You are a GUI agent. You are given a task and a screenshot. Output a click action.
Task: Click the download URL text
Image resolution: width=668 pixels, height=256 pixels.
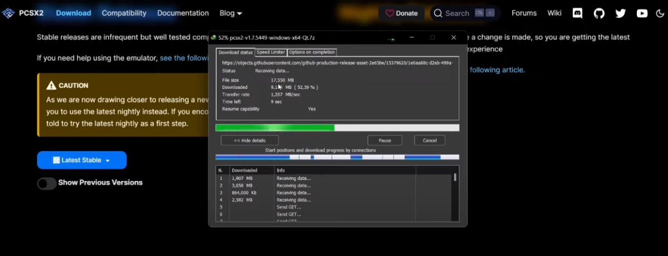pyautogui.click(x=337, y=63)
